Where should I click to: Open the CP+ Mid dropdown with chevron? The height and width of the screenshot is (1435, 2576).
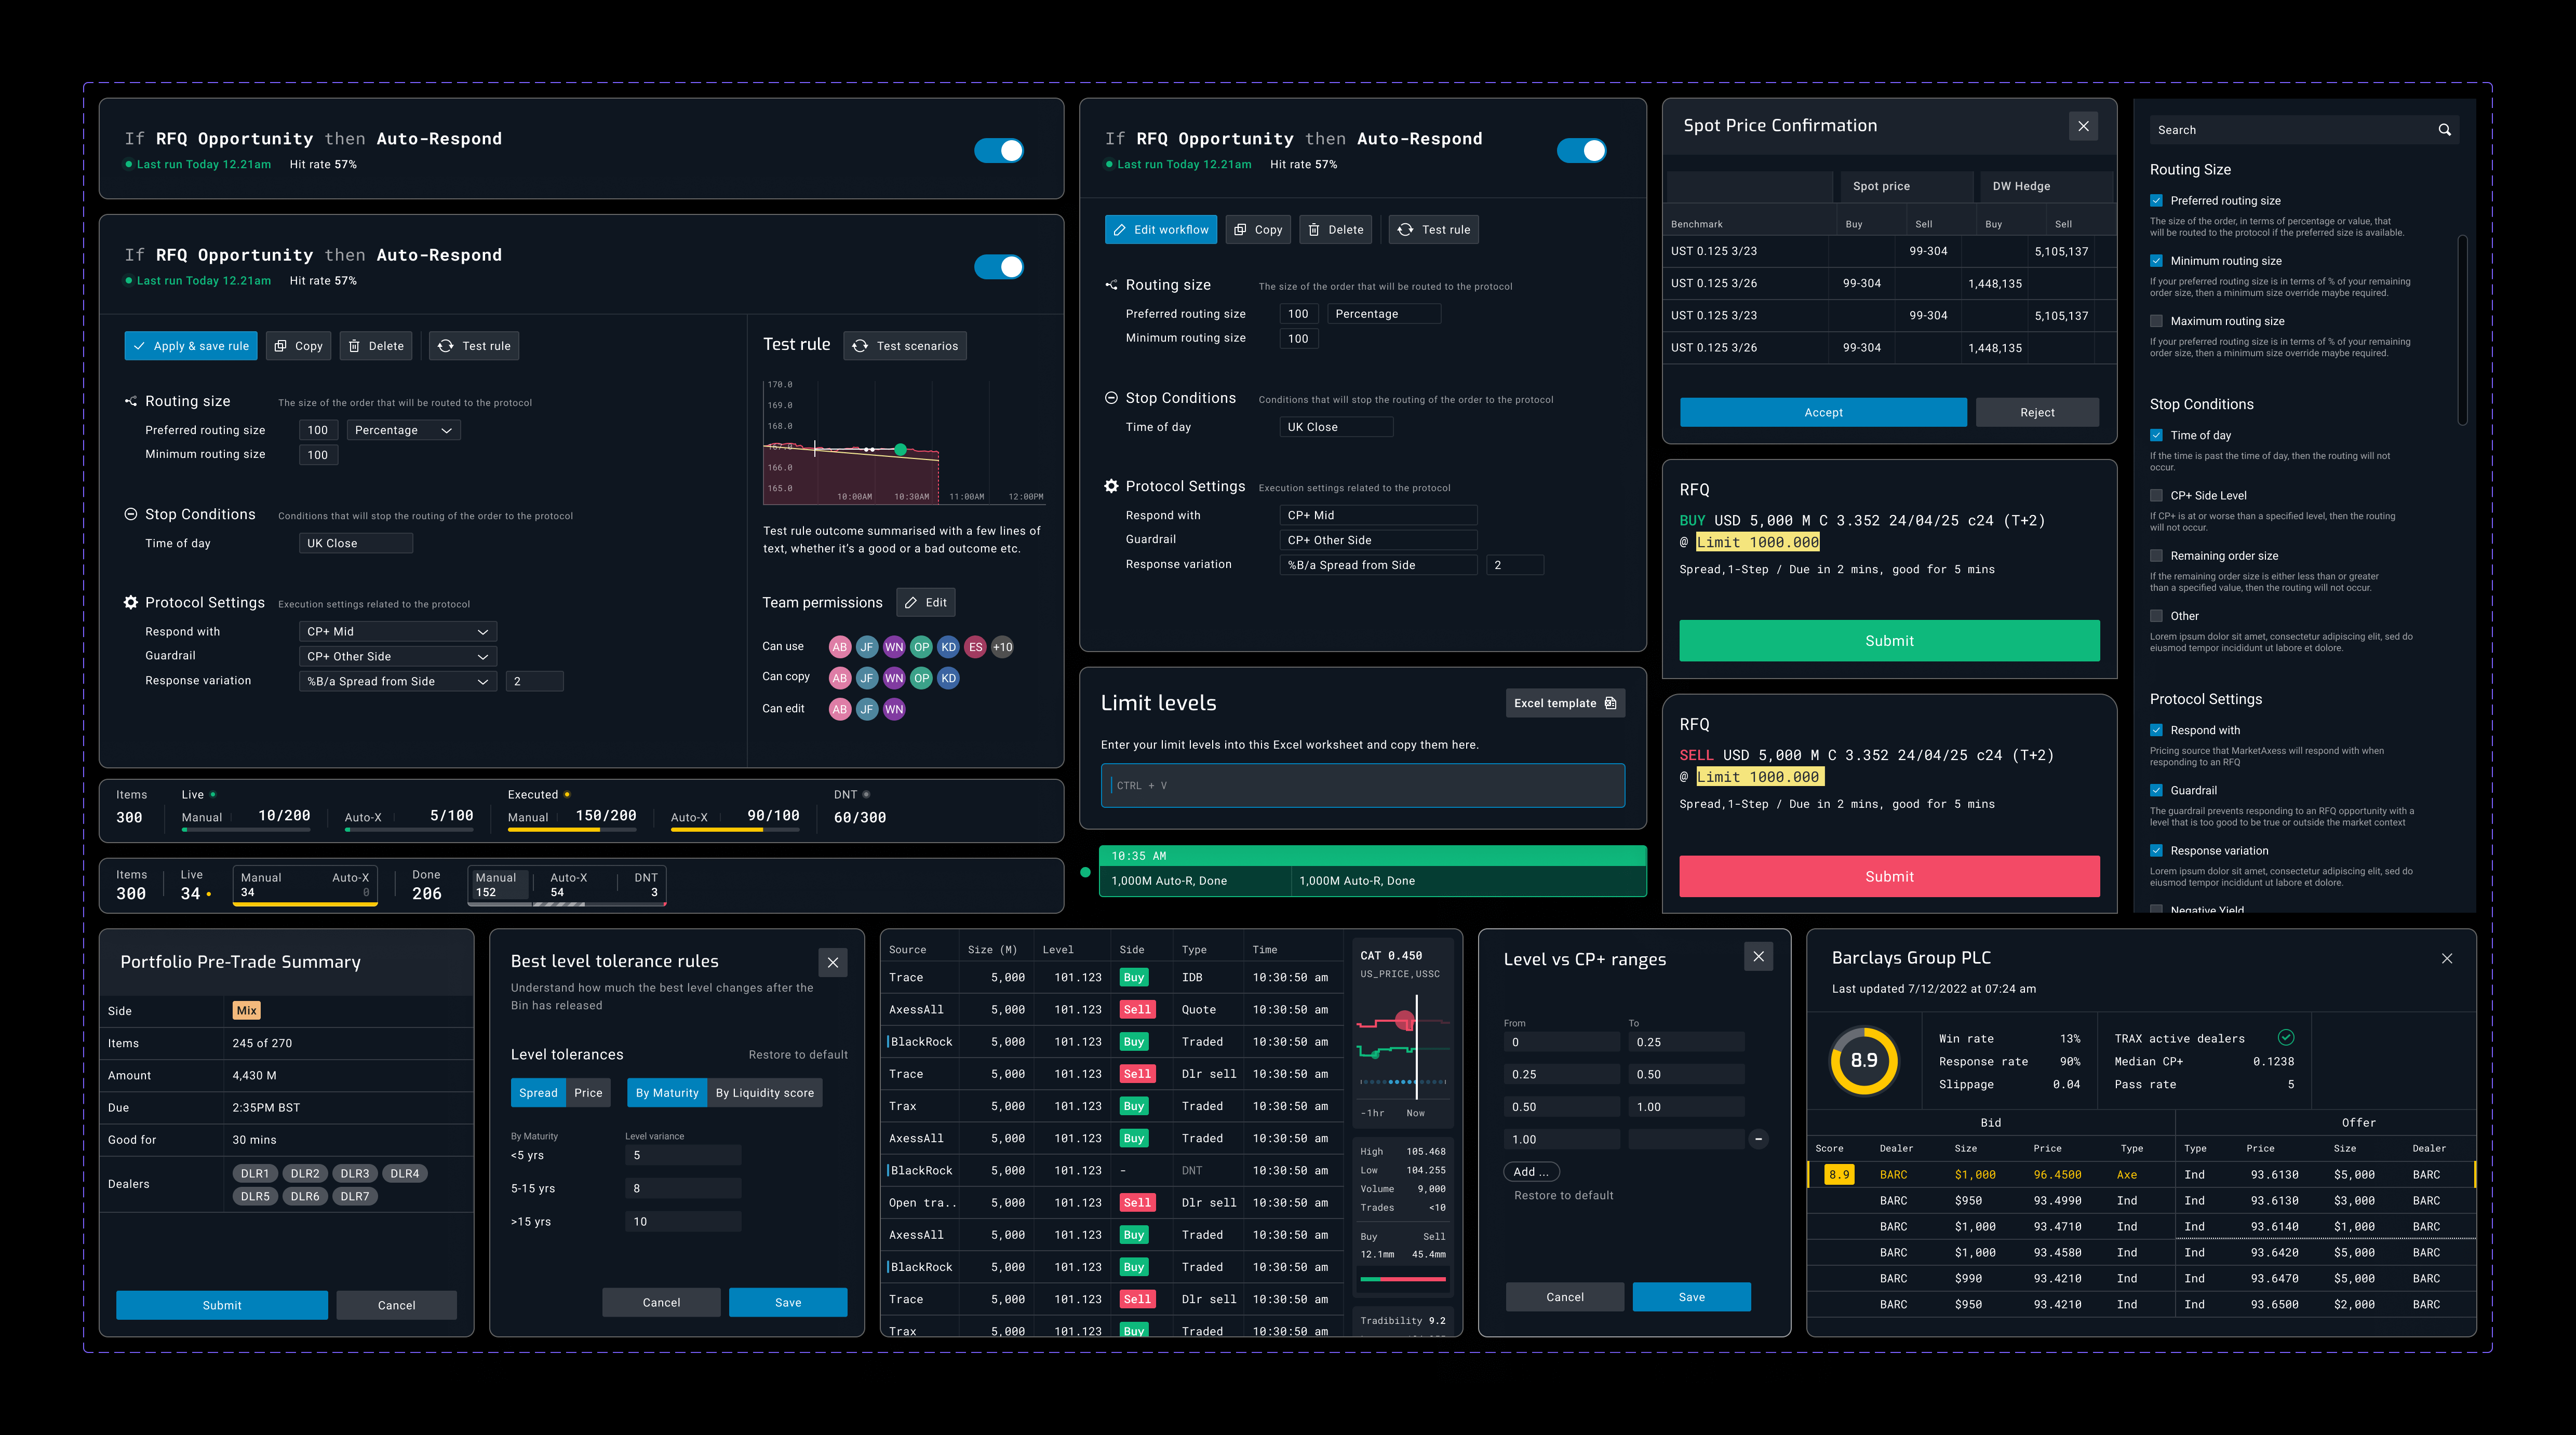[398, 632]
